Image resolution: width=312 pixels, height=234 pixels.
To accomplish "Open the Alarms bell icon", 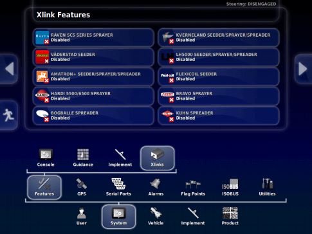I will point(156,187).
